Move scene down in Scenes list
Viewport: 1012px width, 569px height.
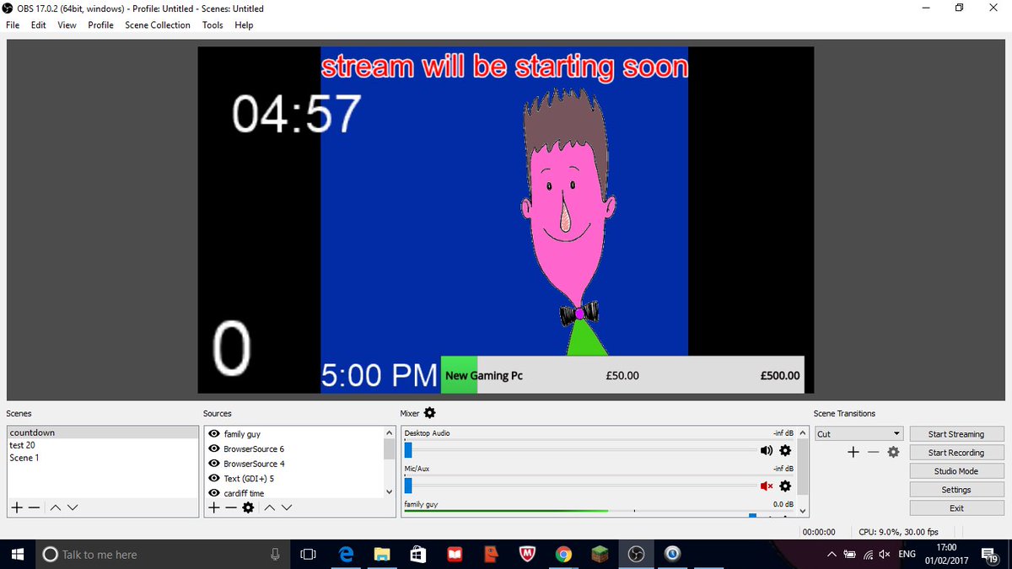[73, 507]
